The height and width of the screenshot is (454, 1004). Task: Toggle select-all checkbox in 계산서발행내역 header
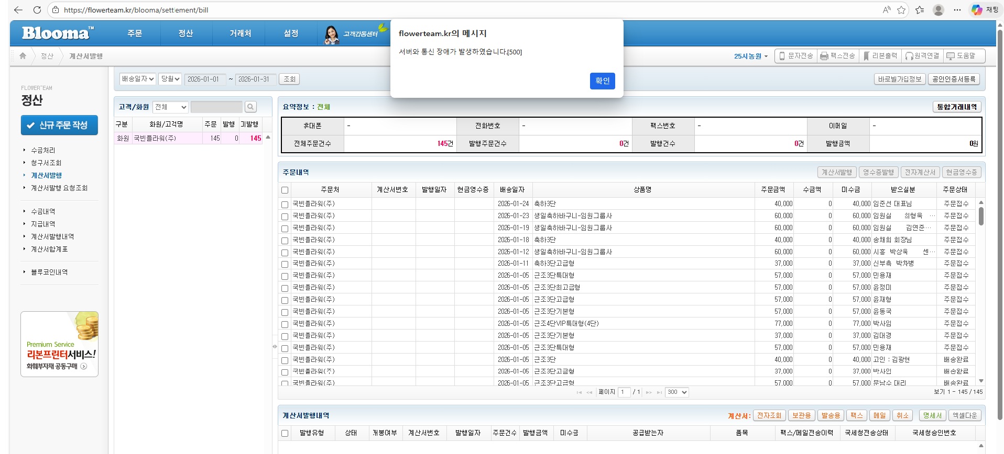coord(285,433)
